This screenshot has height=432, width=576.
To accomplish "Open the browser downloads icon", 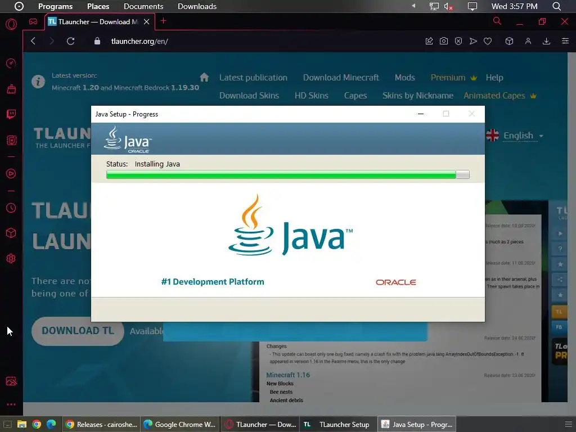I will tap(546, 41).
